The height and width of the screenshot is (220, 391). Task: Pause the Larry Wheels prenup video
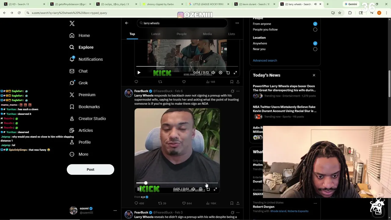click(x=139, y=189)
